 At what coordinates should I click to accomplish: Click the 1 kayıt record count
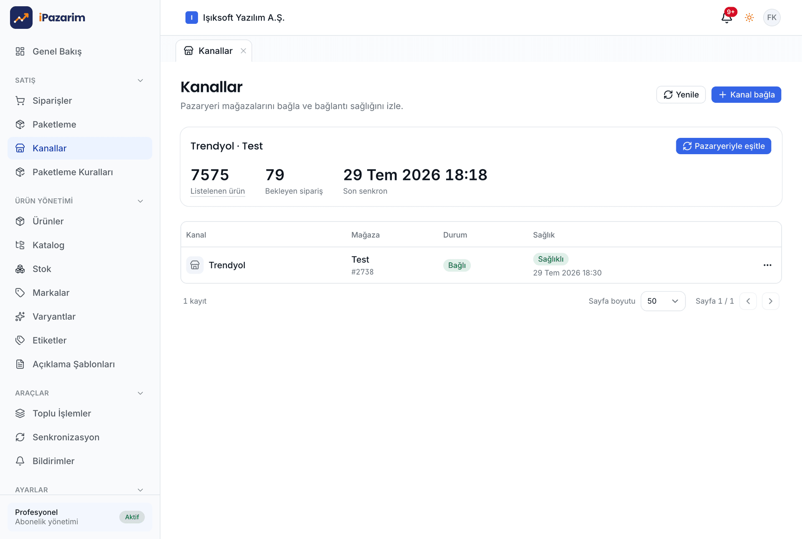click(195, 301)
